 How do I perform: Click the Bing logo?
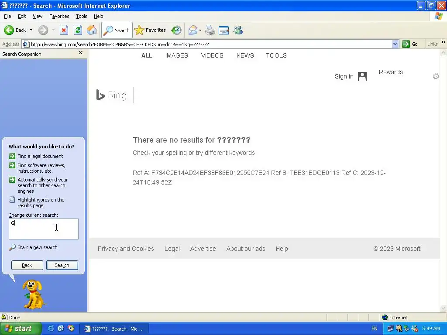tap(111, 95)
